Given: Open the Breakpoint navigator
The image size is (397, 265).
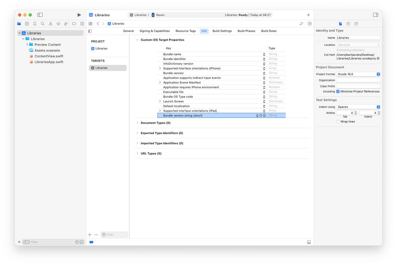Looking at the screenshot, I should point(74,24).
